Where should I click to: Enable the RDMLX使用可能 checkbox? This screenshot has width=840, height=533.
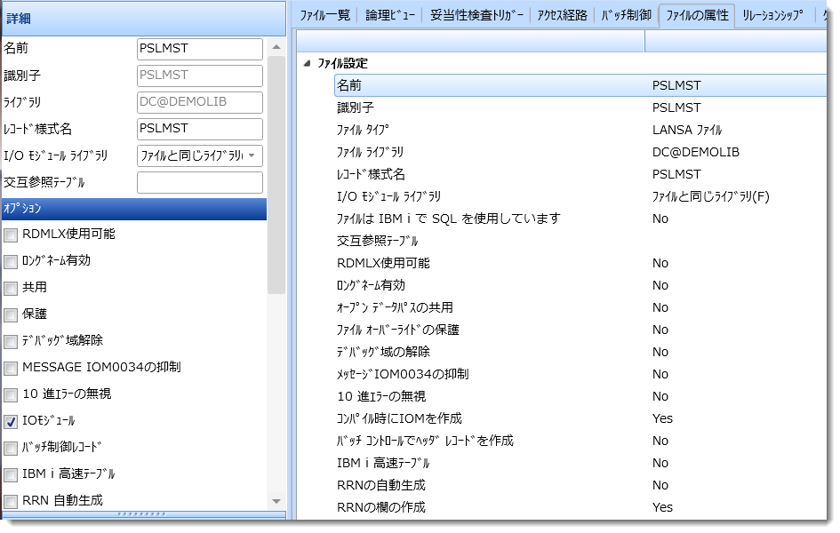coord(11,235)
